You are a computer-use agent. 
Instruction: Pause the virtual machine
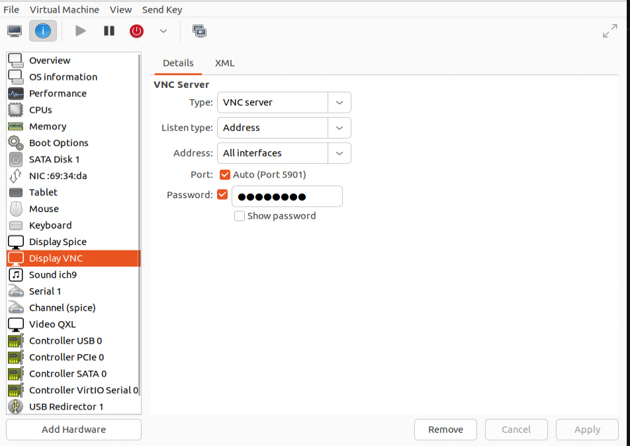click(x=109, y=30)
